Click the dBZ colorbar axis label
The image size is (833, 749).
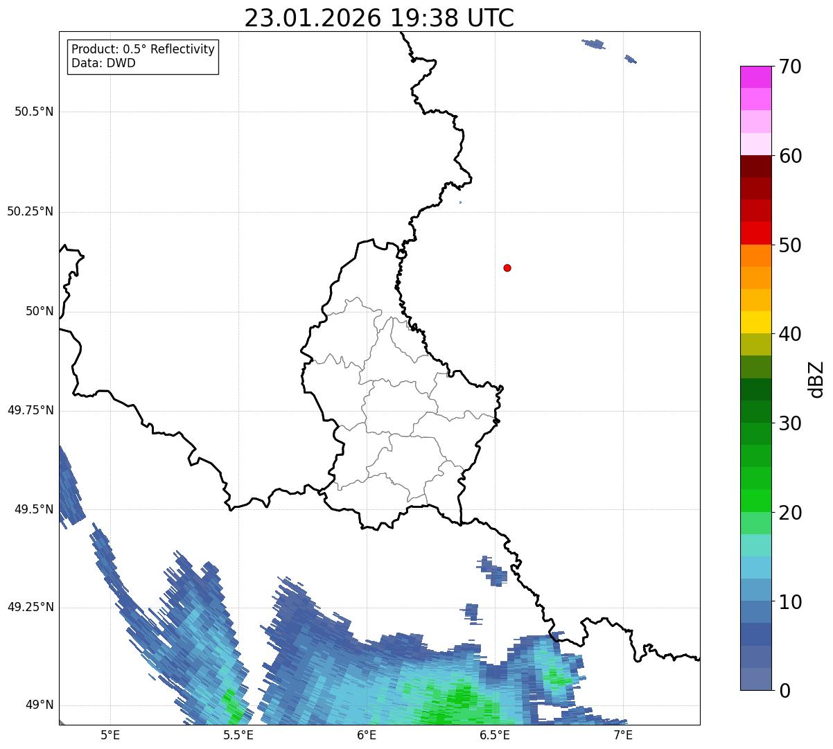pos(816,379)
